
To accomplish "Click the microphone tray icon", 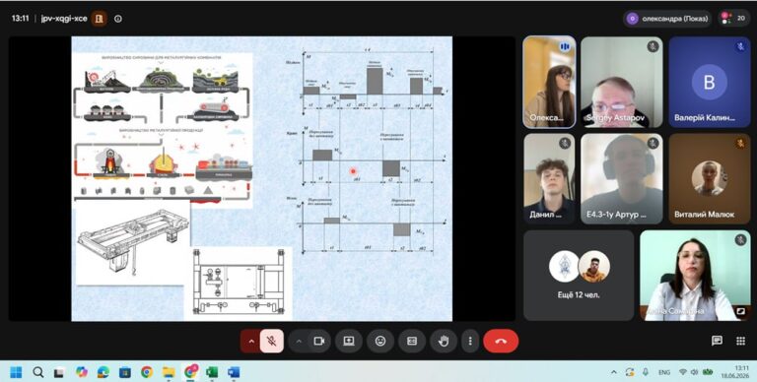I will point(646,372).
